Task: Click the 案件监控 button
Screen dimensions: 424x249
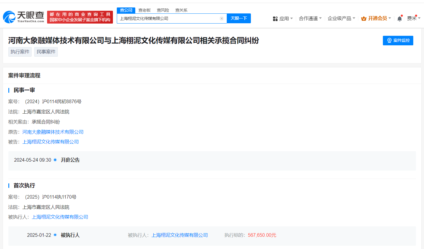Action: (x=398, y=41)
